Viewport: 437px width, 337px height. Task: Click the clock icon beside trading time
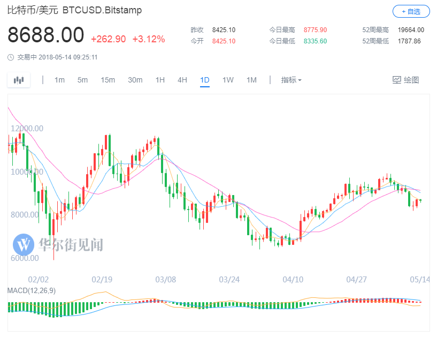(11, 57)
